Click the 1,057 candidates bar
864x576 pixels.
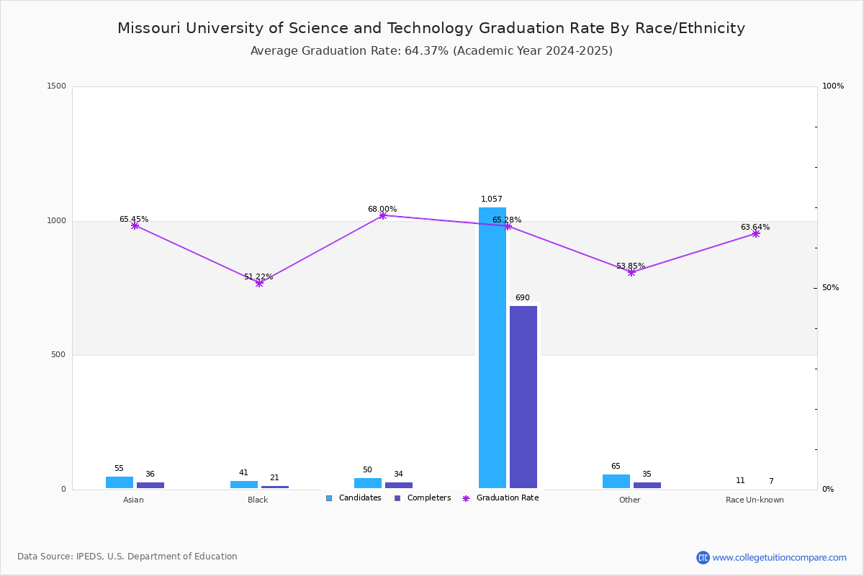pos(492,348)
